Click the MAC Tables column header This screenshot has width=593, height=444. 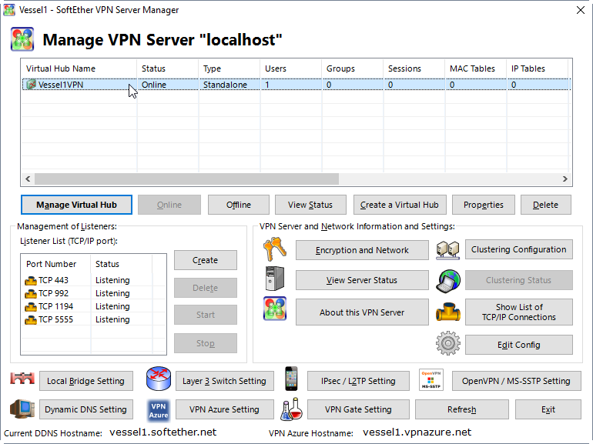(476, 68)
